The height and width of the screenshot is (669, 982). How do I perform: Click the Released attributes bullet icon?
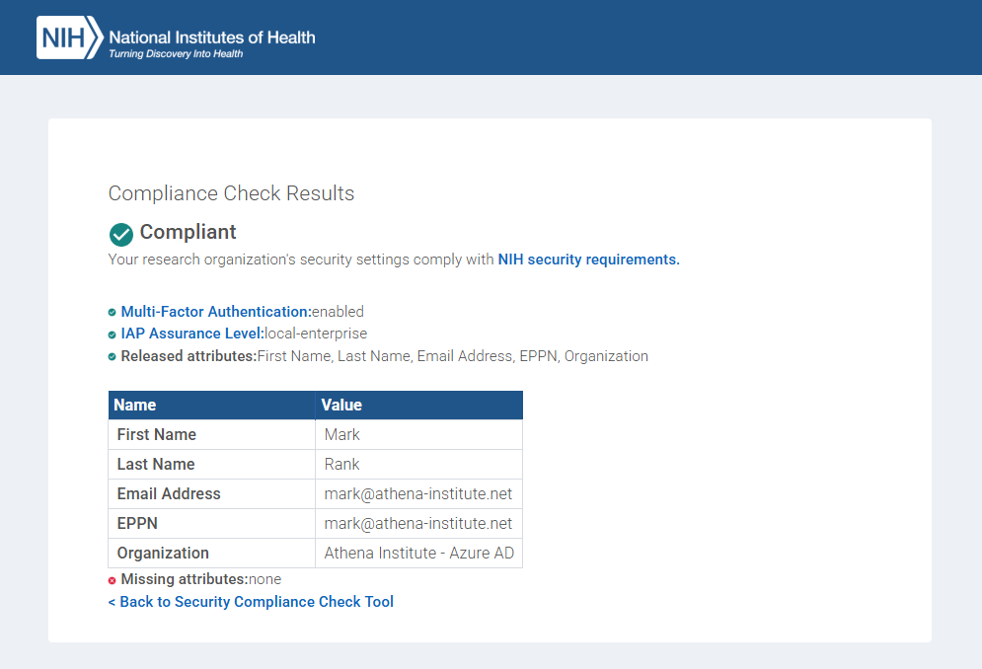(113, 357)
